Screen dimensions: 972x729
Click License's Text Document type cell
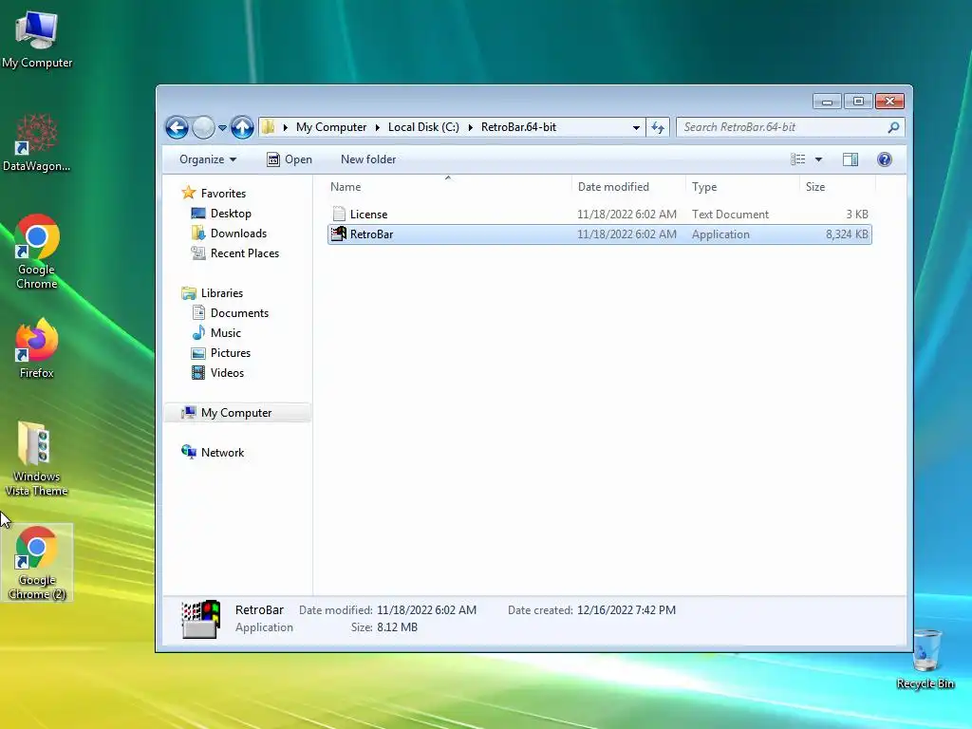[x=730, y=215]
